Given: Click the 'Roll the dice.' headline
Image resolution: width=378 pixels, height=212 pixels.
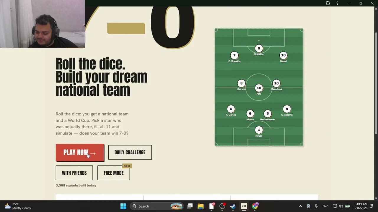Looking at the screenshot, I should pyautogui.click(x=90, y=64).
